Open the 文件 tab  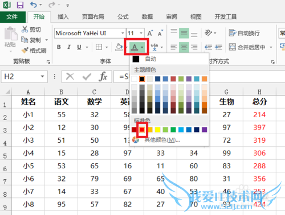coord(12,17)
